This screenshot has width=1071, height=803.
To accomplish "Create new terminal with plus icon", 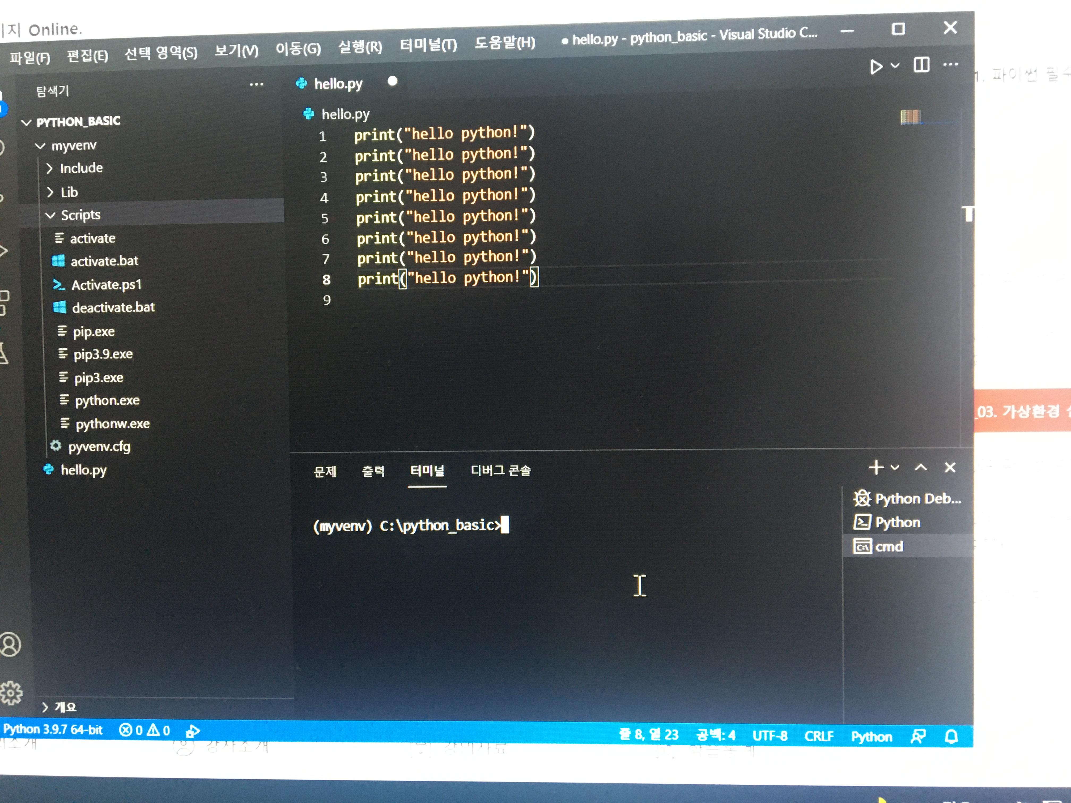I will [x=876, y=467].
